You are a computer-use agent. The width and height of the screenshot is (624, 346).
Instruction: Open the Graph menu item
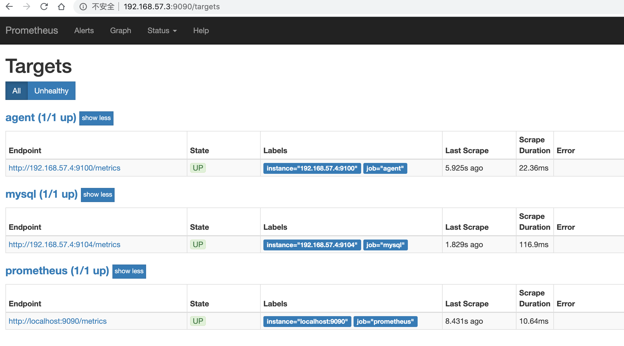click(121, 30)
